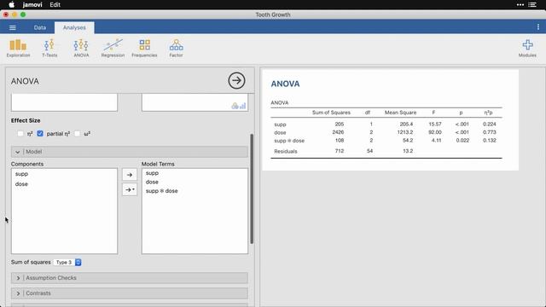The height and width of the screenshot is (307, 546).
Task: Click the Effect Size section label
Action: pos(26,120)
